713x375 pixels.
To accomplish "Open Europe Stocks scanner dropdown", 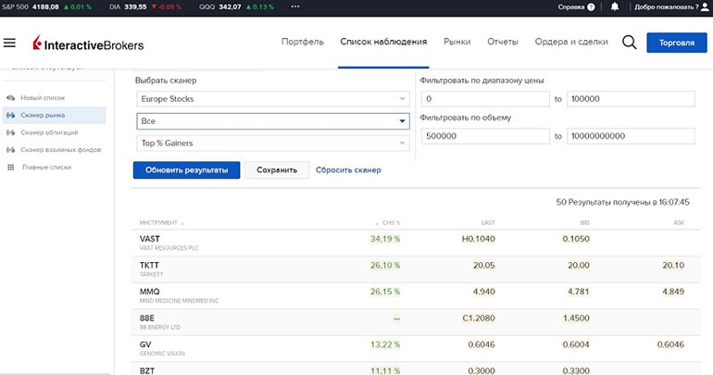I will click(273, 99).
